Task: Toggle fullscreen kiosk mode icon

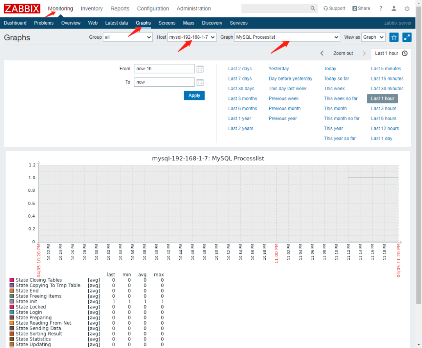Action: click(407, 37)
